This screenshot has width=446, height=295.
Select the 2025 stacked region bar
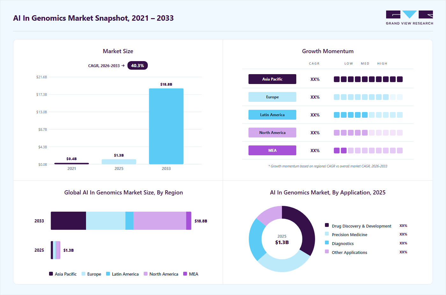click(55, 250)
